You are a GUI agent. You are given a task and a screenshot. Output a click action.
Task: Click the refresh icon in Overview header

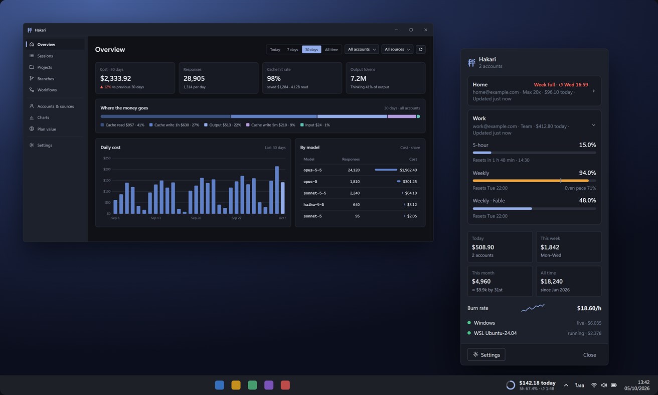pos(421,49)
